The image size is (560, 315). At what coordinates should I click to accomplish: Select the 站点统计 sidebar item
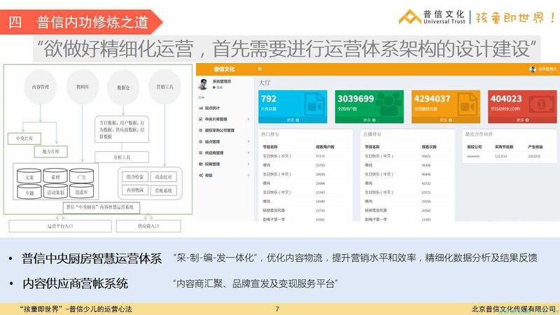pyautogui.click(x=212, y=108)
